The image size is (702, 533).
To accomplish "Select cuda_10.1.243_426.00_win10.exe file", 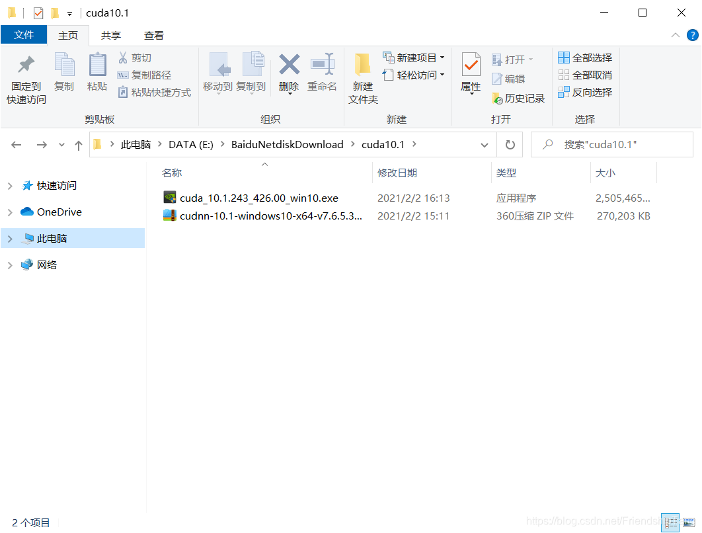I will click(259, 198).
